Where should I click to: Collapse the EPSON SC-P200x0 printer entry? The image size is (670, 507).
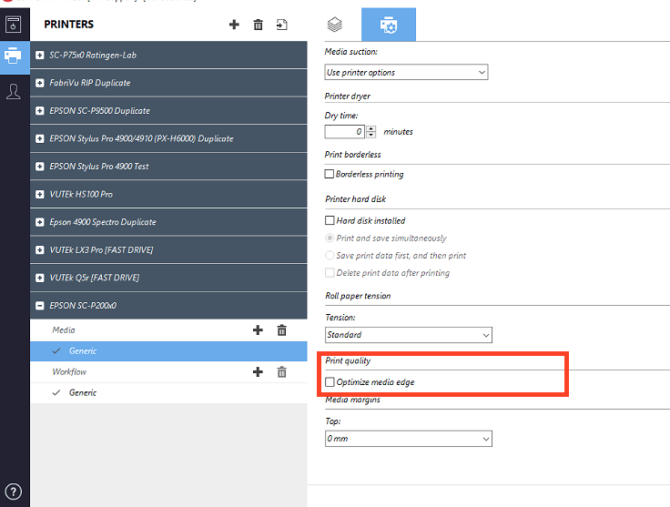(x=39, y=306)
